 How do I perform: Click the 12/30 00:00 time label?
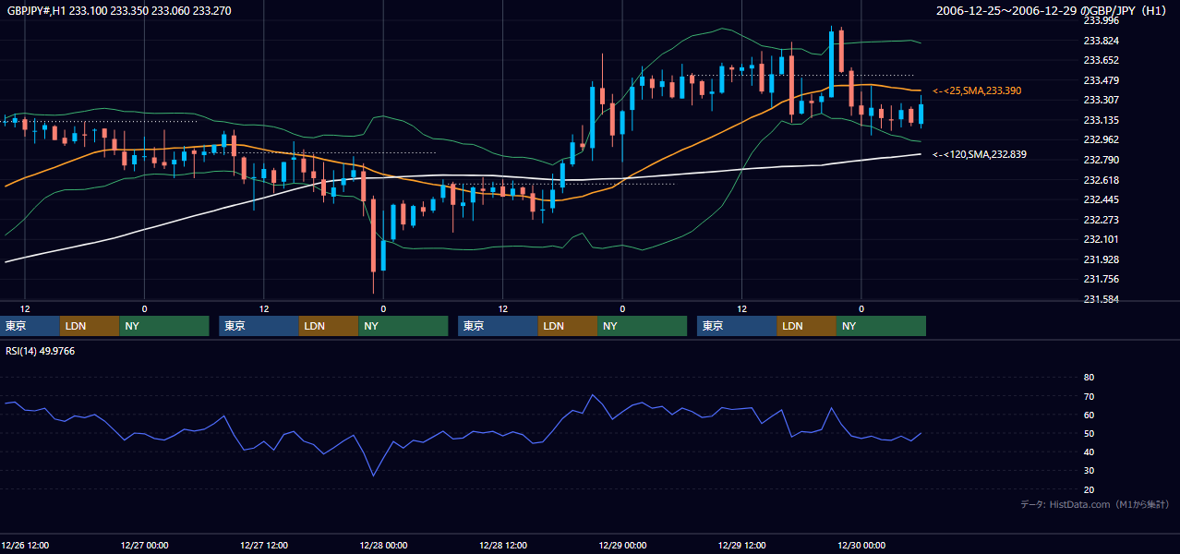861,545
